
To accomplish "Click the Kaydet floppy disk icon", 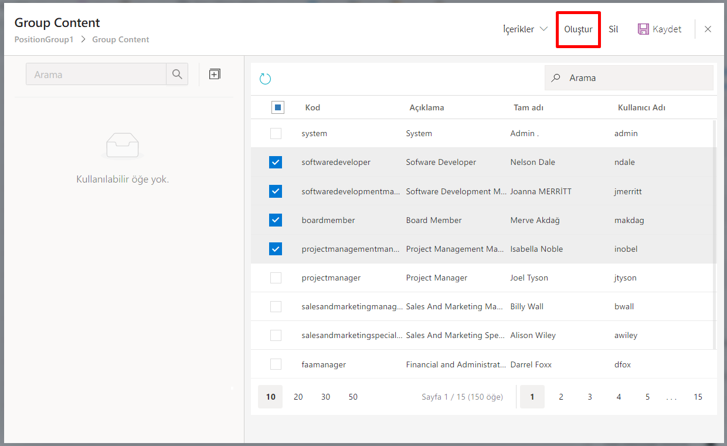I will point(643,29).
